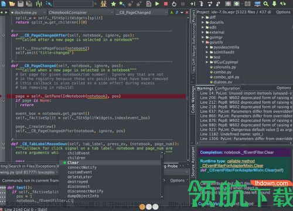Click the star-with-arrow bookmark icon
The image size is (293, 211).
tap(122, 4)
